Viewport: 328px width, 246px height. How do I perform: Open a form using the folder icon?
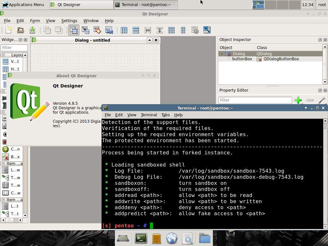pyautogui.click(x=20, y=30)
